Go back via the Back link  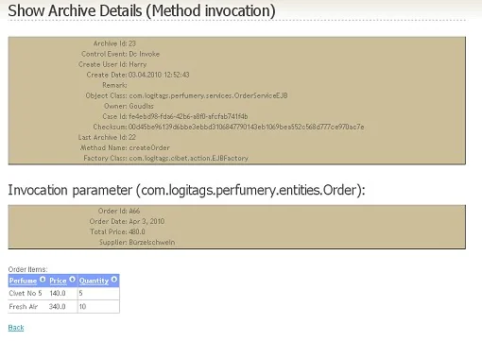point(16,328)
